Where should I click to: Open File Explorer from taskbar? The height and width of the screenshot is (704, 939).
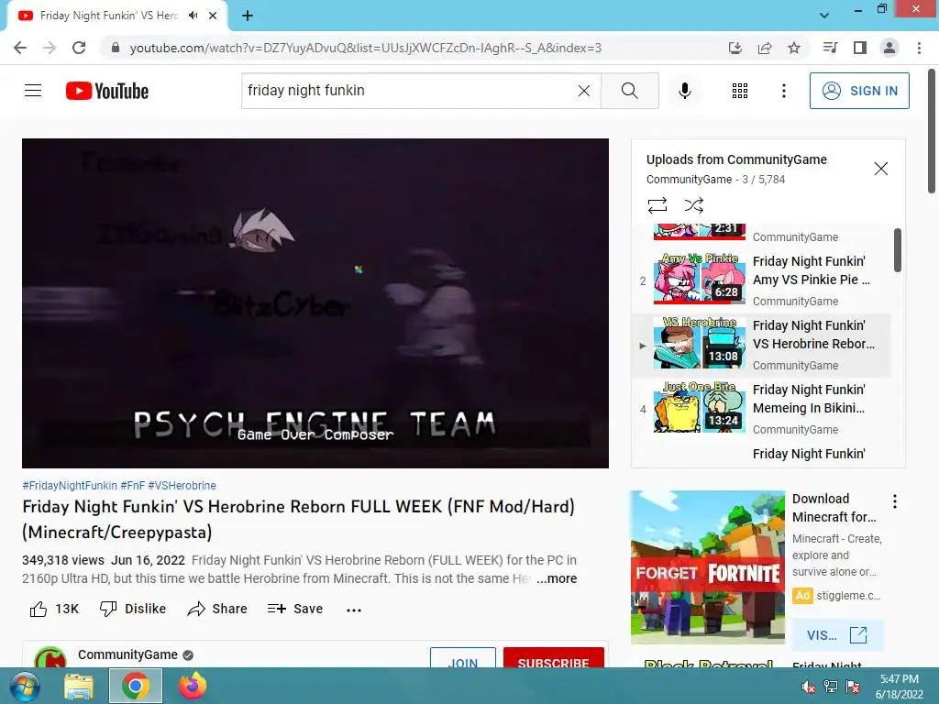pos(79,686)
